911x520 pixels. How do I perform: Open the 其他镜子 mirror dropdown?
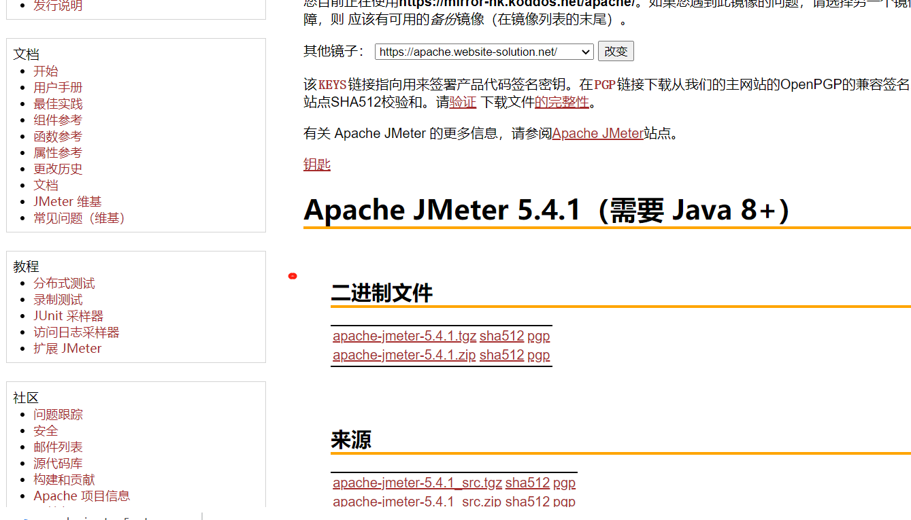484,52
